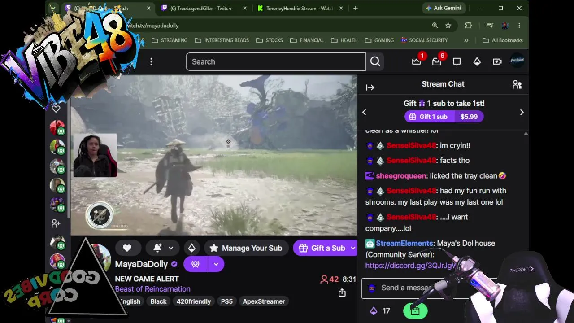This screenshot has height=323, width=574.
Task: Click the Gift a Sub button
Action: pos(321,248)
